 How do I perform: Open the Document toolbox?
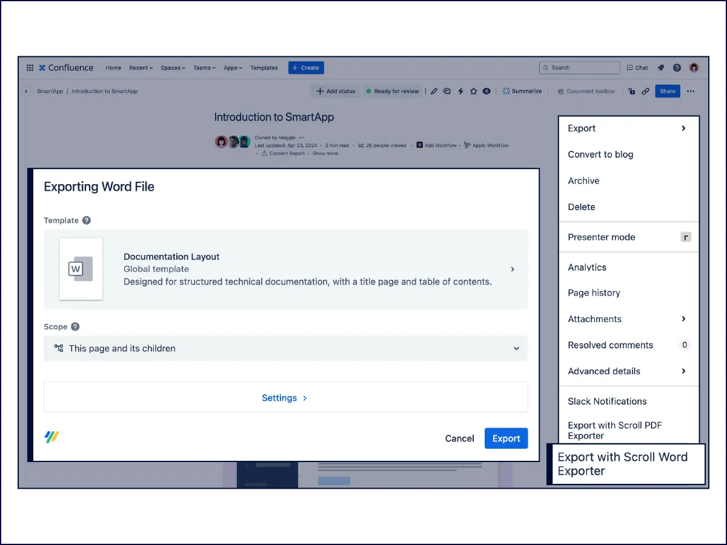[x=586, y=91]
